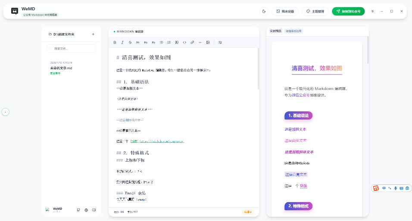The height and width of the screenshot is (221, 412).
Task: Toggle word wrap in the editor toolbar
Action: [x=220, y=42]
